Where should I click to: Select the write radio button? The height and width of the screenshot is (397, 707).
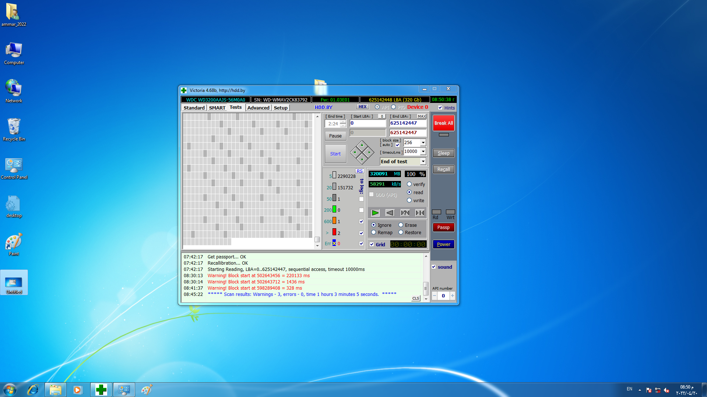click(409, 200)
